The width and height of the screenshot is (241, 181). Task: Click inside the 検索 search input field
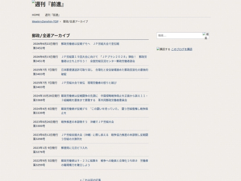179,36
